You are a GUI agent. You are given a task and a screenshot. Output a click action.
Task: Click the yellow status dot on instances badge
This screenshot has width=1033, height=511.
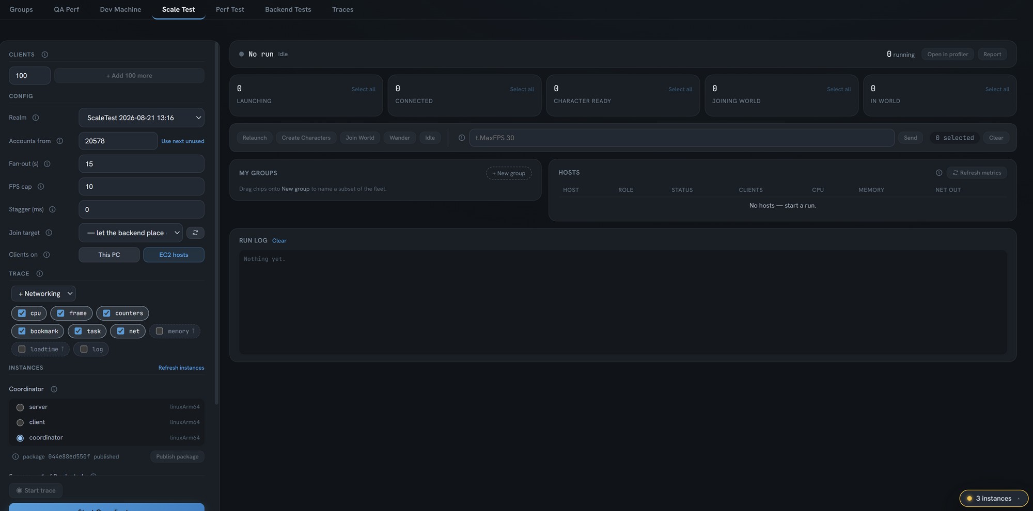[x=969, y=499]
